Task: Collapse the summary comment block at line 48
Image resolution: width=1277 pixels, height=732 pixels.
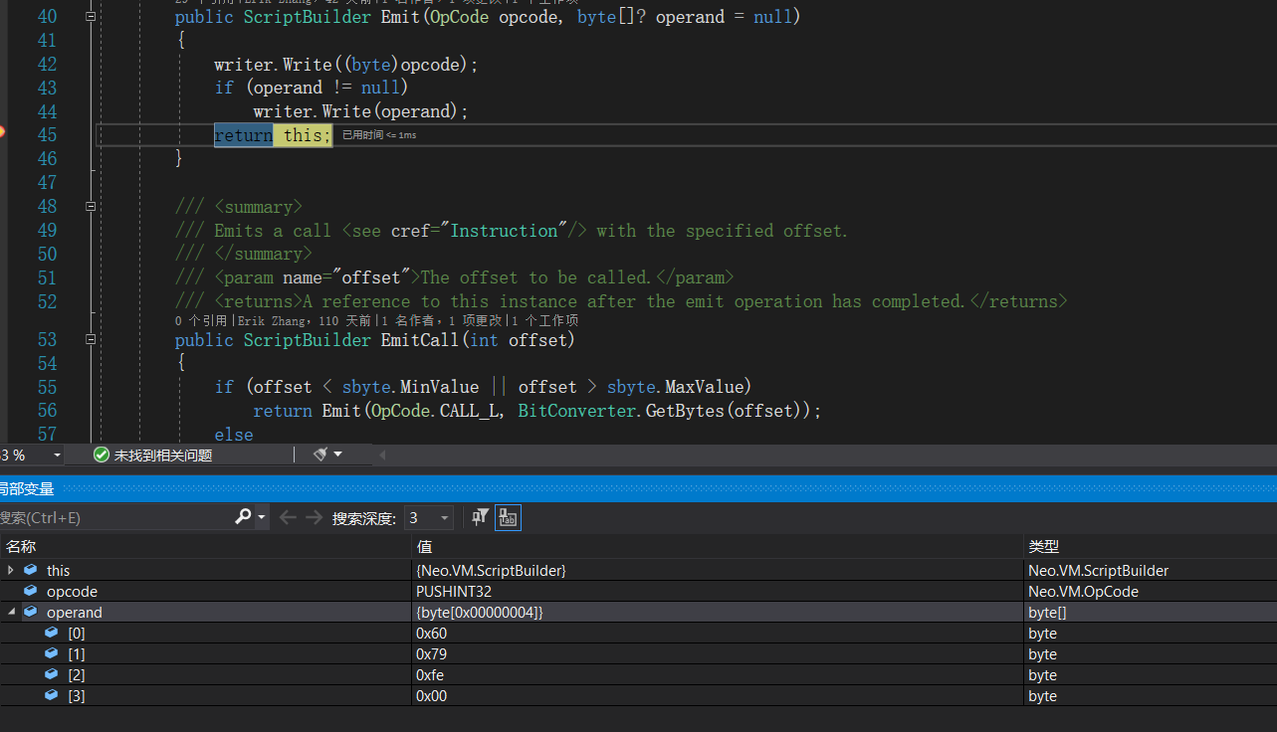Action: 91,207
